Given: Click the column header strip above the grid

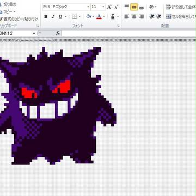Looking at the screenshot, I should click(98, 40).
